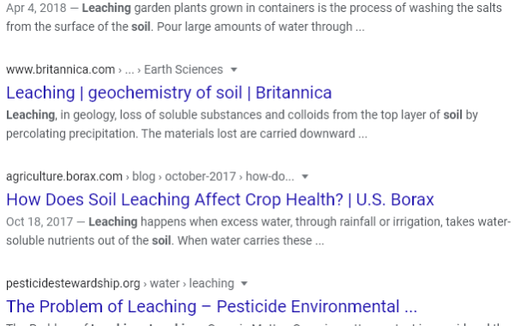Click the www.britannica.com URL text
Viewport: 515px width, 326px height.
tap(60, 69)
